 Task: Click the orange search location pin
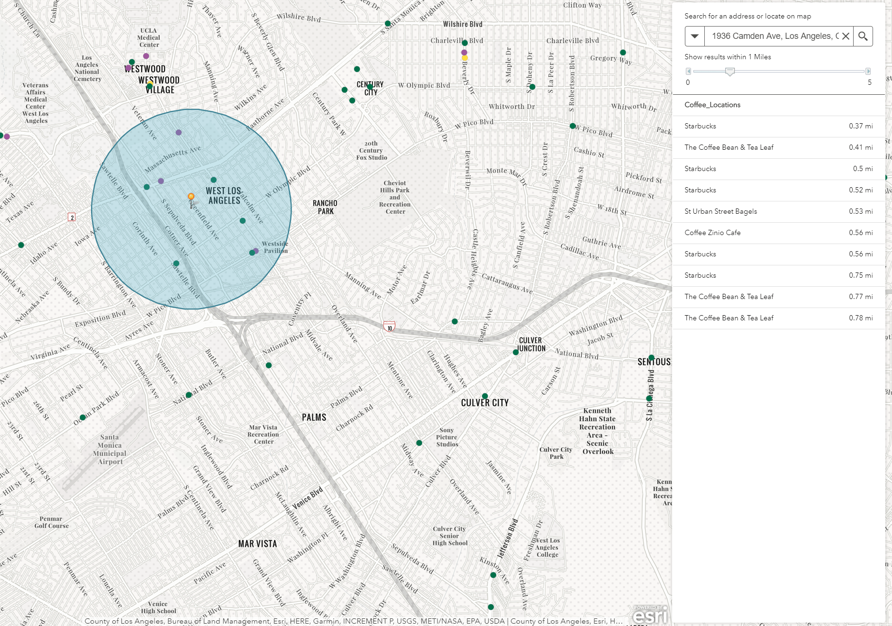[x=191, y=197]
